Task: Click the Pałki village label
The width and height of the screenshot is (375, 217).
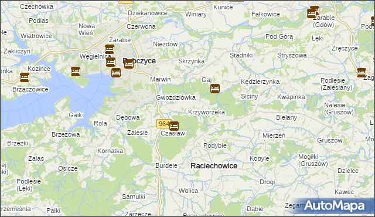Action: (53, 211)
